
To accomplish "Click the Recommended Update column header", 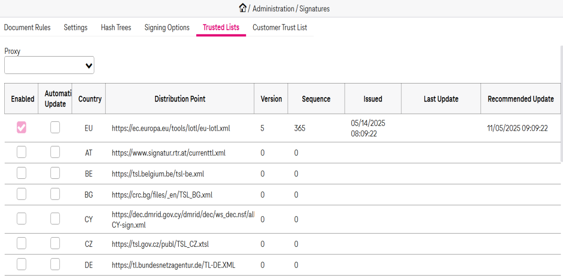I will (521, 99).
